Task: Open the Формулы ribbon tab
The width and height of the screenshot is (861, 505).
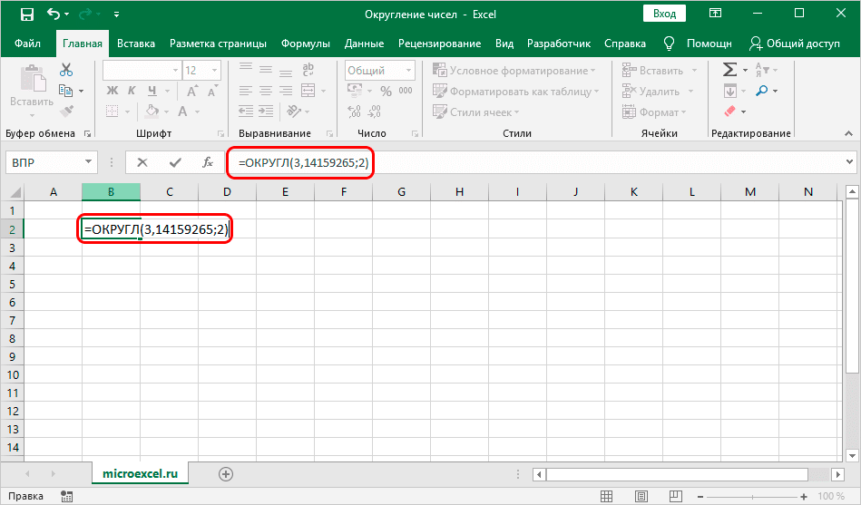Action: 305,44
